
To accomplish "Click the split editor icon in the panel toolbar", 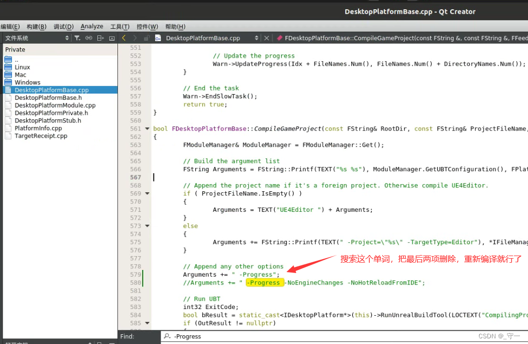I will (x=101, y=38).
